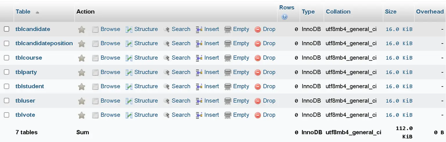This screenshot has height=142, width=446.
Task: Star the tblvote table as favorite
Action: (x=82, y=115)
